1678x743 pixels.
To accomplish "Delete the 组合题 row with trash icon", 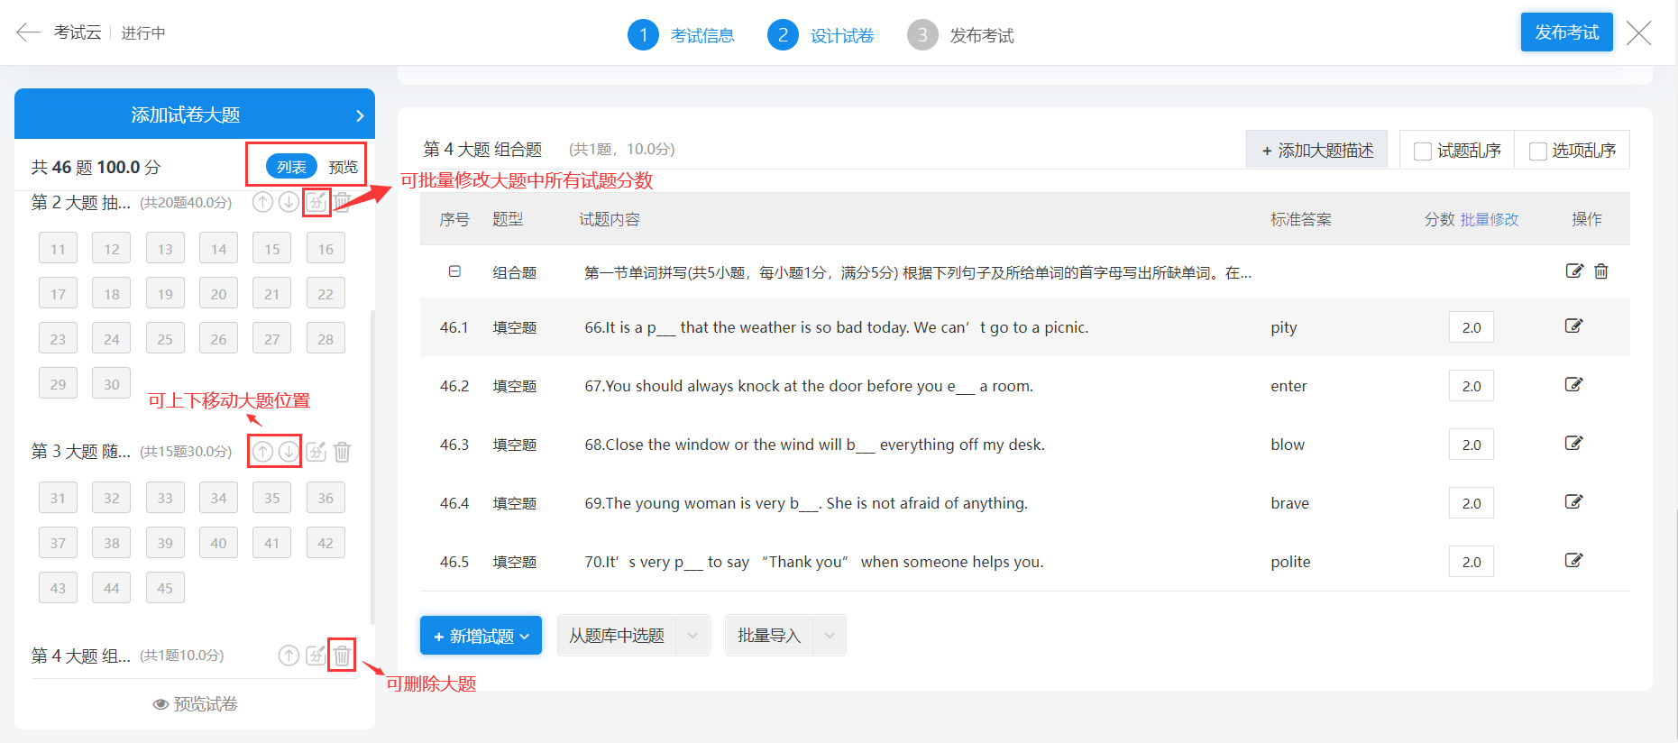I will 1601,271.
